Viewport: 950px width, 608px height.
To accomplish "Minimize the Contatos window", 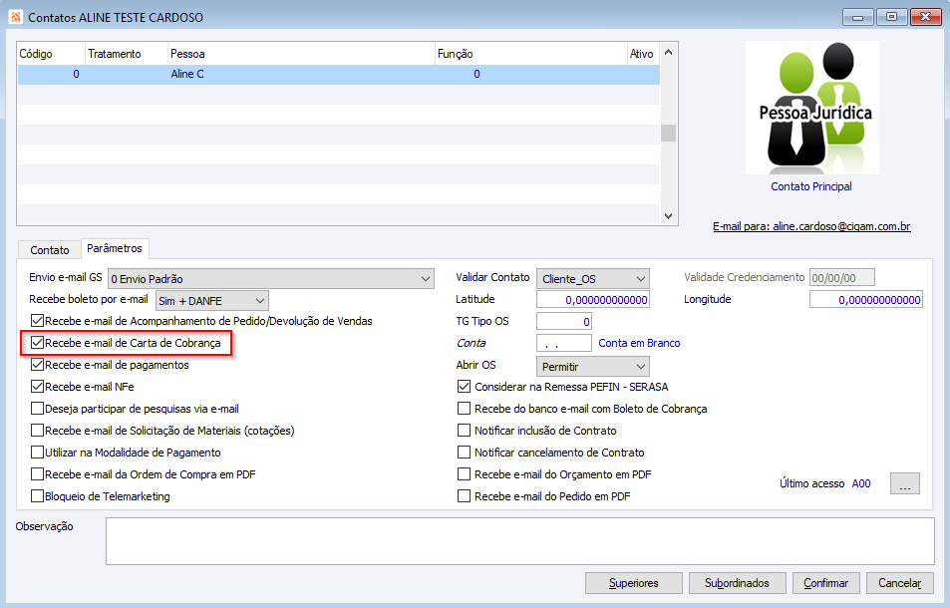I will [x=858, y=17].
